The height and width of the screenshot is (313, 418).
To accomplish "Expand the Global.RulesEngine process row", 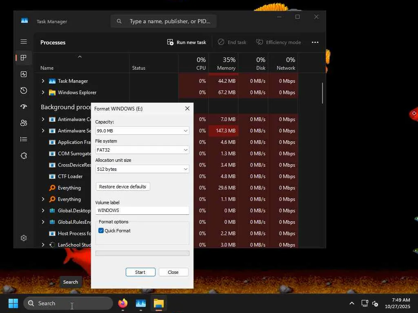I will click(x=43, y=222).
